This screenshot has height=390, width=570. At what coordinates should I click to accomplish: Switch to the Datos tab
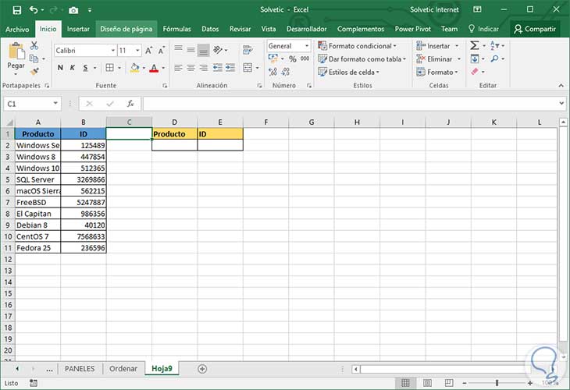tap(210, 29)
